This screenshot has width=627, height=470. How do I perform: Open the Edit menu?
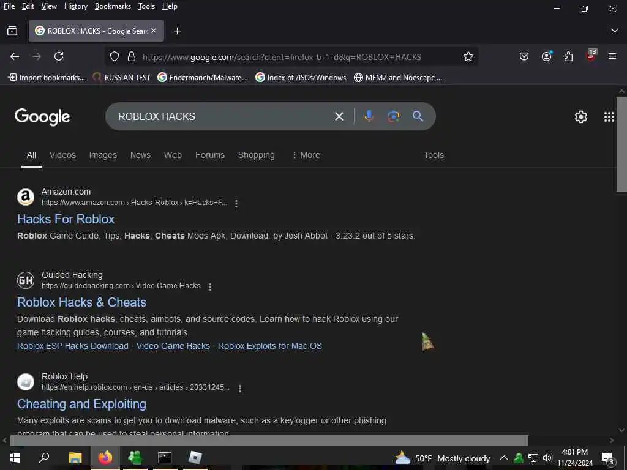coord(28,6)
